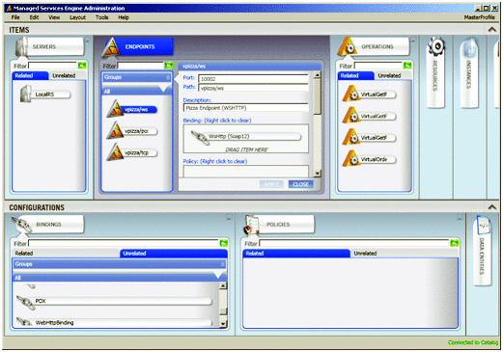Switch Policies to Unrelated tab
The height and width of the screenshot is (352, 503).
point(405,254)
